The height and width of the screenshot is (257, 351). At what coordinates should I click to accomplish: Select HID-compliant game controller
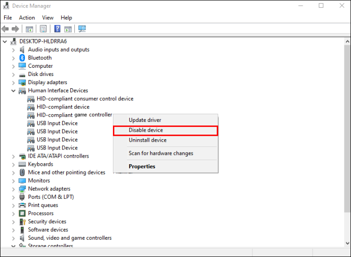(x=74, y=115)
